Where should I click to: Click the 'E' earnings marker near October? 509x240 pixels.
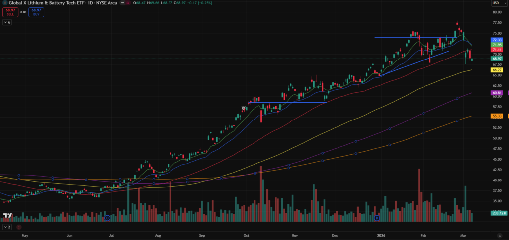point(244,108)
